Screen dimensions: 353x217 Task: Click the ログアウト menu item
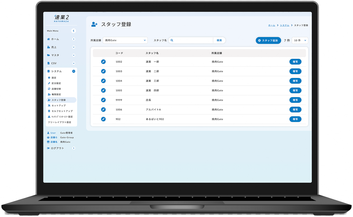click(x=61, y=148)
